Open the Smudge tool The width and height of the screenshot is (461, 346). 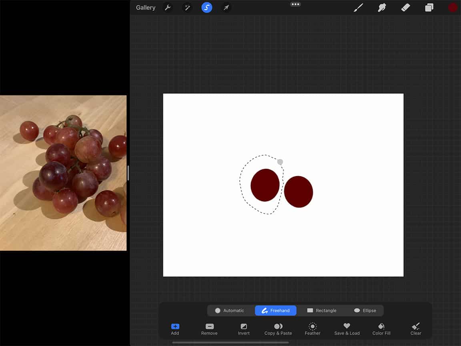(382, 7)
